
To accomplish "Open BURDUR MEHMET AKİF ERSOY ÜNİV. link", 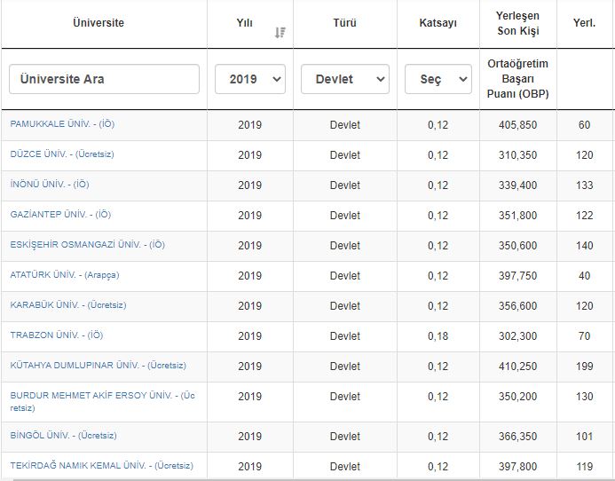I will (102, 401).
